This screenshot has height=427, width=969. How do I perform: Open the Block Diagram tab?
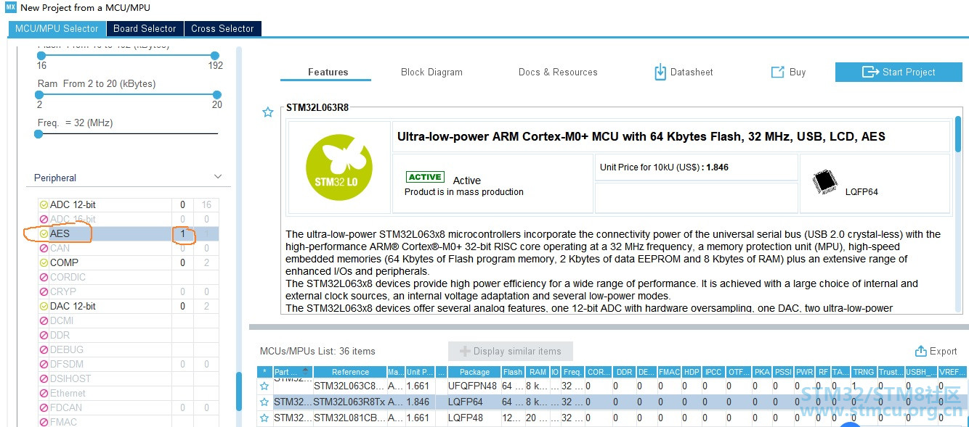click(431, 72)
